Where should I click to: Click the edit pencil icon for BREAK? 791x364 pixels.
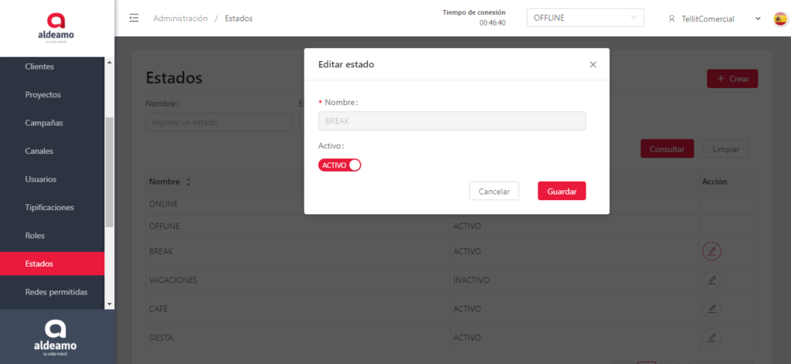coord(711,251)
